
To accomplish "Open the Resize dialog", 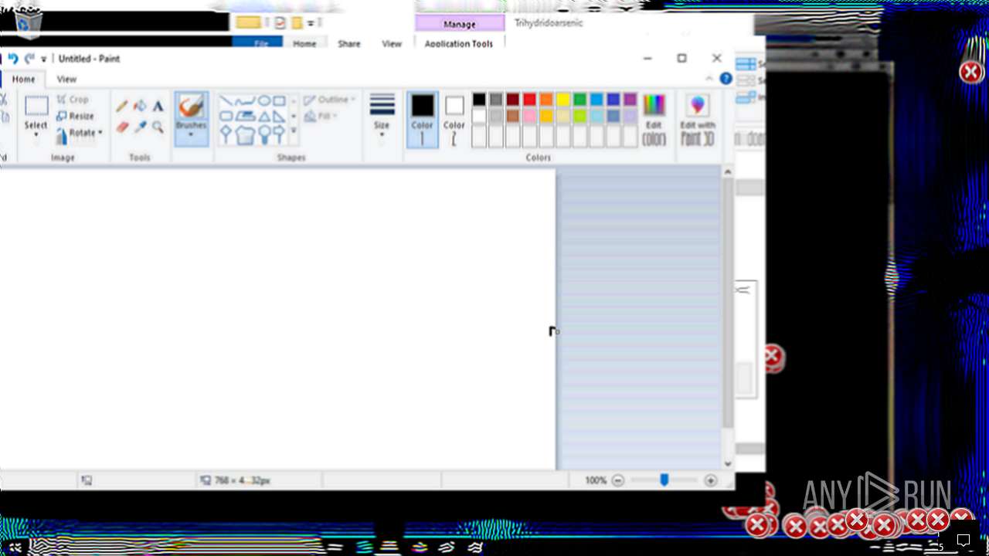I will click(x=75, y=116).
